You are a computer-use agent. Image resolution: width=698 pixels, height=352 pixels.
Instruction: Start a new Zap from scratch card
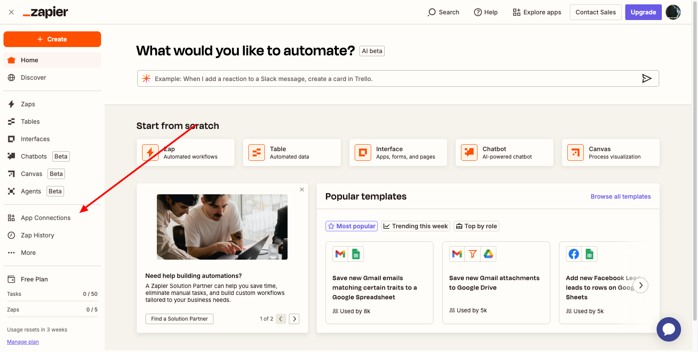(186, 152)
